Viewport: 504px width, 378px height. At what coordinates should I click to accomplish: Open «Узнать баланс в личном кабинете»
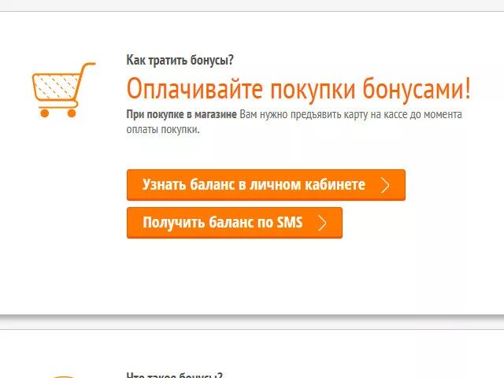pos(266,185)
